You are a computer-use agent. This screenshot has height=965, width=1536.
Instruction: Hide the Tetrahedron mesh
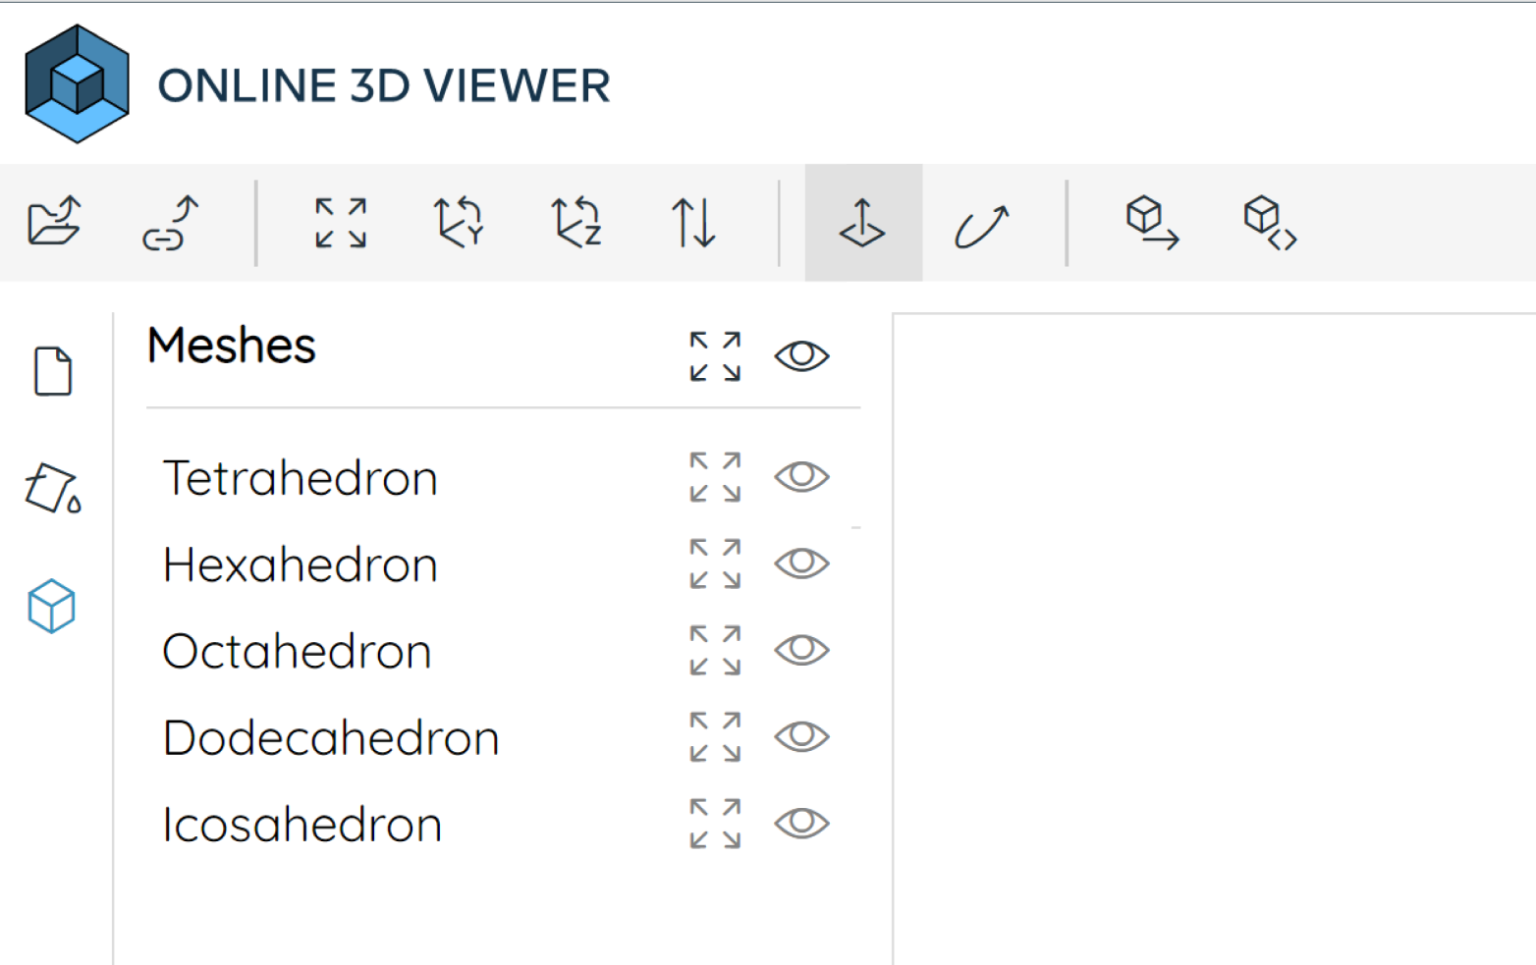(x=801, y=478)
